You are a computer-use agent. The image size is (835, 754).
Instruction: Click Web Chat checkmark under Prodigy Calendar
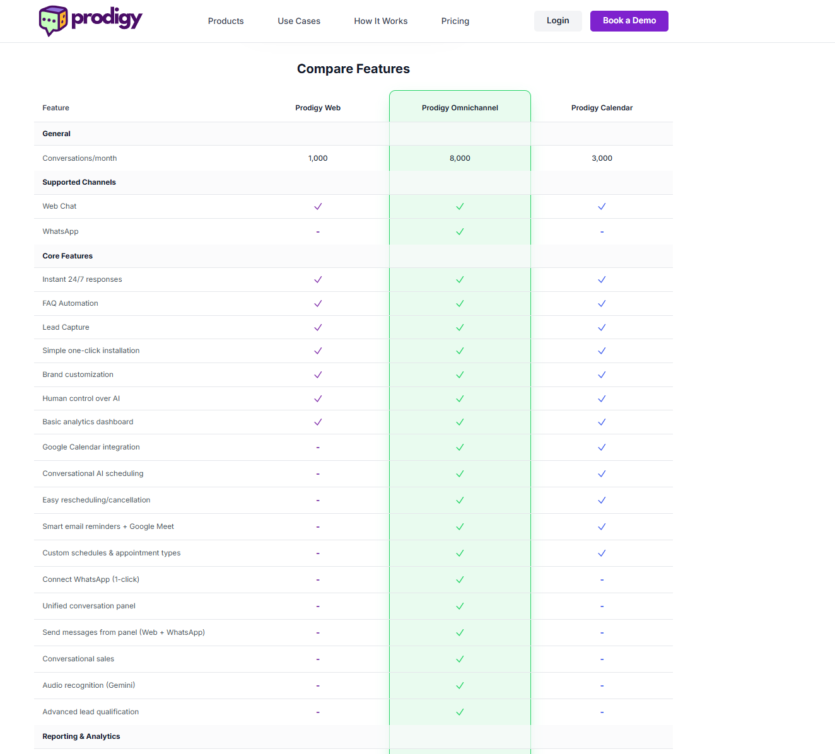click(x=602, y=206)
